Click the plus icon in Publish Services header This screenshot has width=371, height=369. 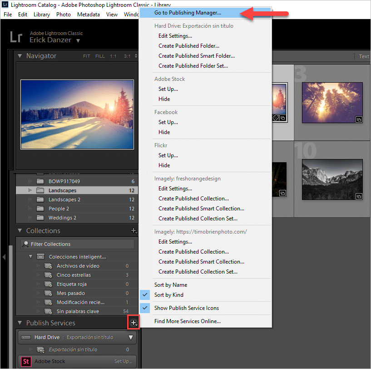pos(134,322)
